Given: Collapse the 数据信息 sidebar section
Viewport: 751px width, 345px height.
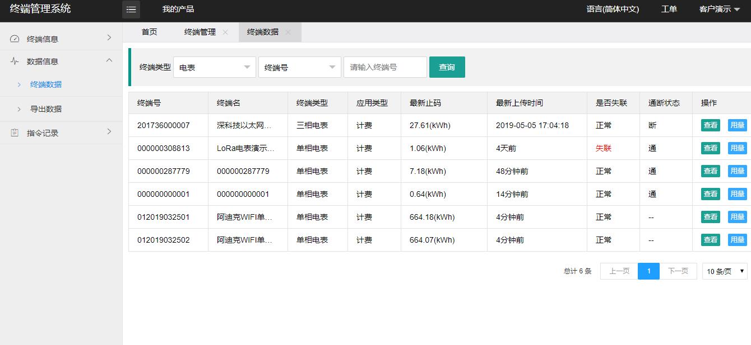Looking at the screenshot, I should pos(109,60).
